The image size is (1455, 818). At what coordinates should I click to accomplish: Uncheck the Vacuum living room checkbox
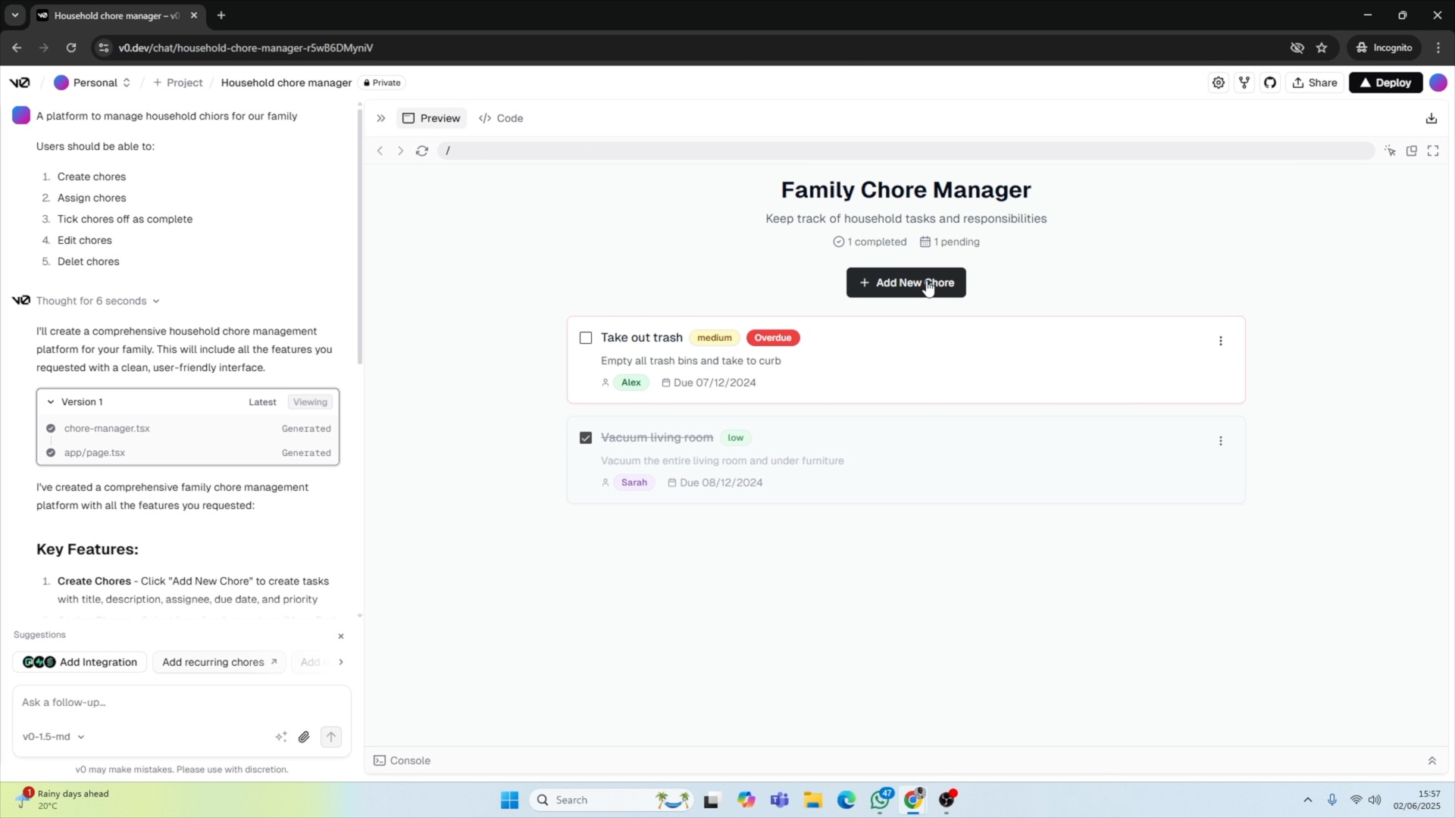pos(586,438)
